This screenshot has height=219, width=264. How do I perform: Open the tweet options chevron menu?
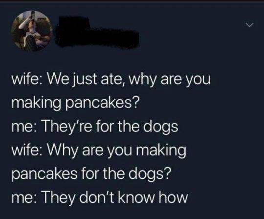click(249, 25)
